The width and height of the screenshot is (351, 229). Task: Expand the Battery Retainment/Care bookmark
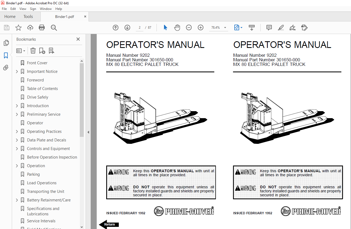tap(17, 200)
